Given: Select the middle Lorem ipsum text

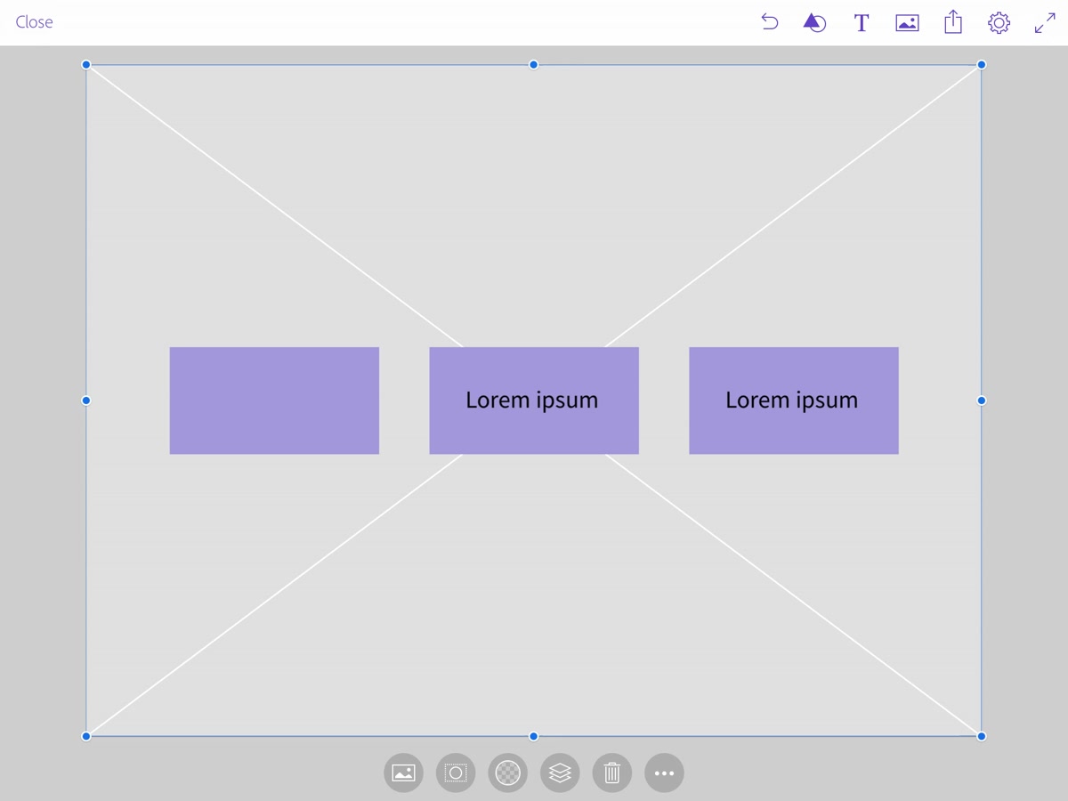Looking at the screenshot, I should coord(532,400).
